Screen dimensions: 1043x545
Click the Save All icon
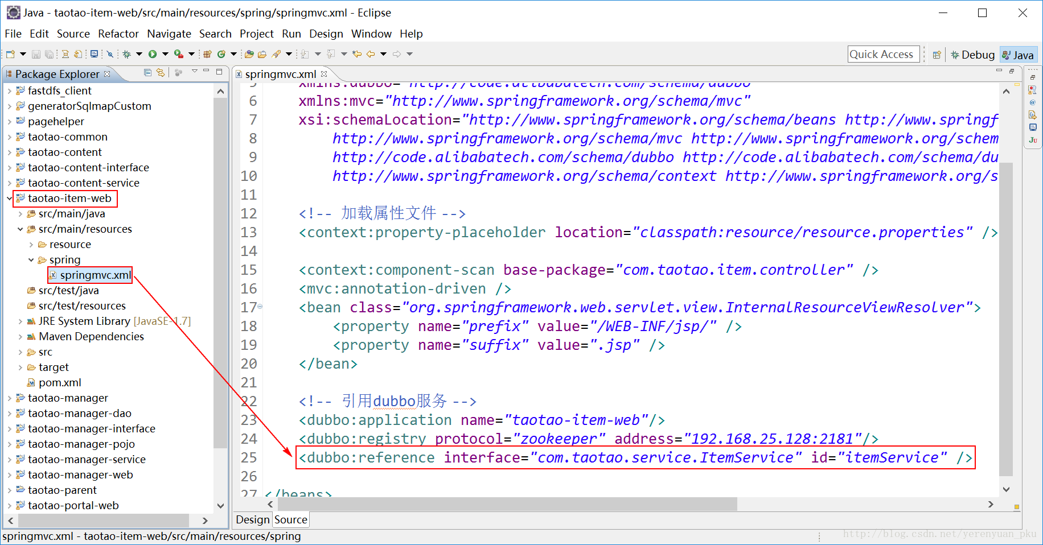point(49,54)
